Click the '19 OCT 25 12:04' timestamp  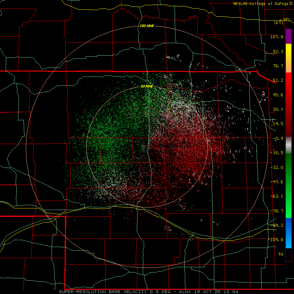[216, 292]
